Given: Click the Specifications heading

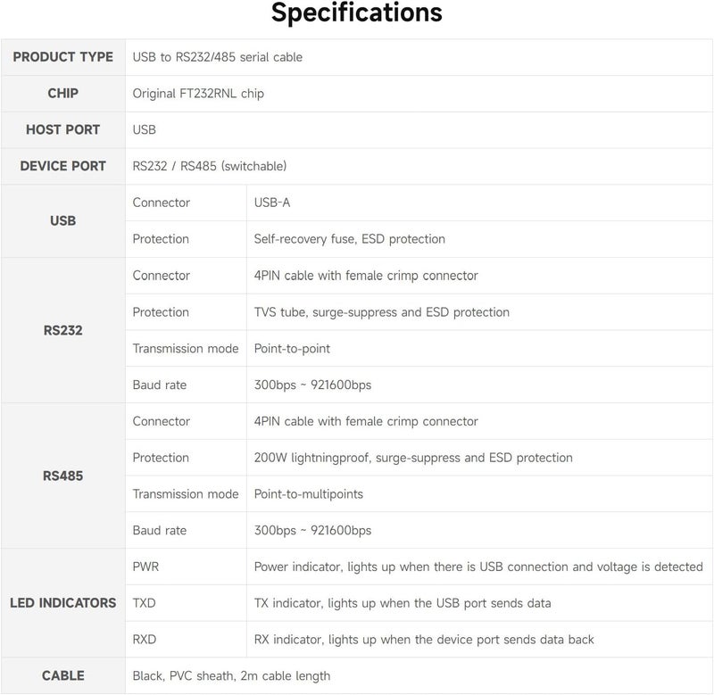Looking at the screenshot, I should pos(356,13).
